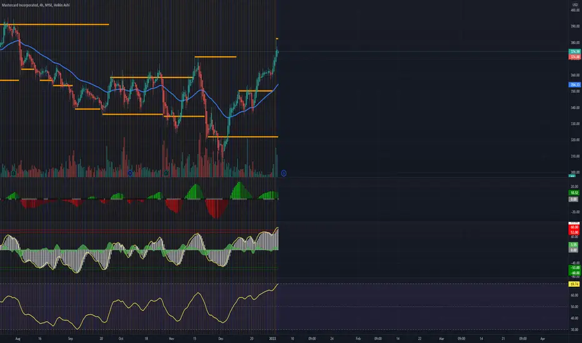Click the red 60.00 overbought level label
Image resolution: width=582 pixels, height=343 pixels.
tap(574, 227)
